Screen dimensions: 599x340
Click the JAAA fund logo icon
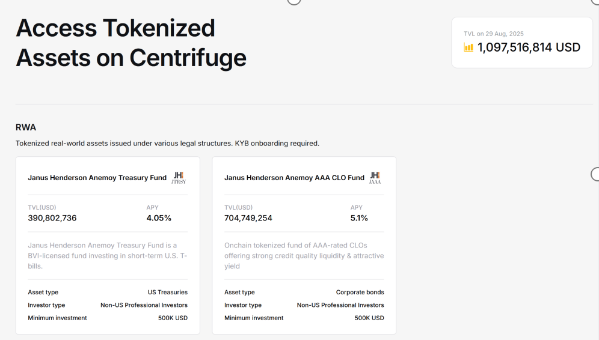(375, 178)
